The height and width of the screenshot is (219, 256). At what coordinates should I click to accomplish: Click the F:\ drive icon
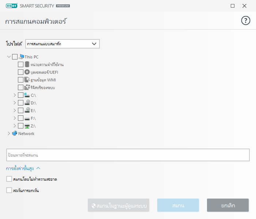(27, 119)
